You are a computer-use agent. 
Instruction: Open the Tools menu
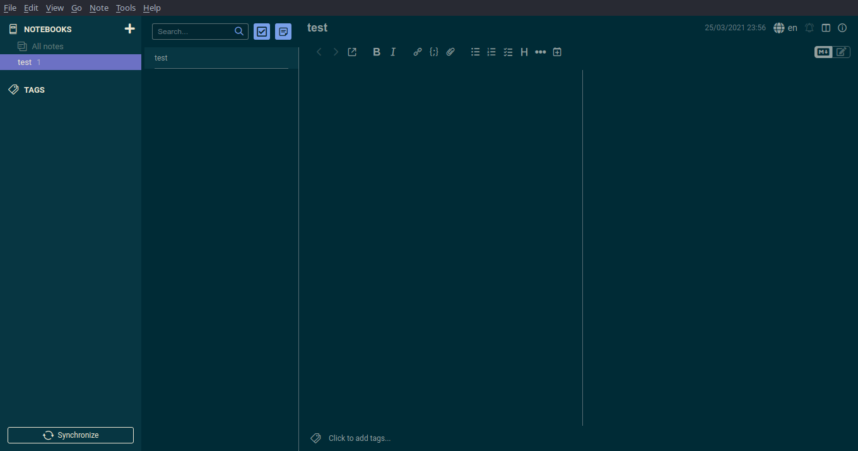point(126,8)
